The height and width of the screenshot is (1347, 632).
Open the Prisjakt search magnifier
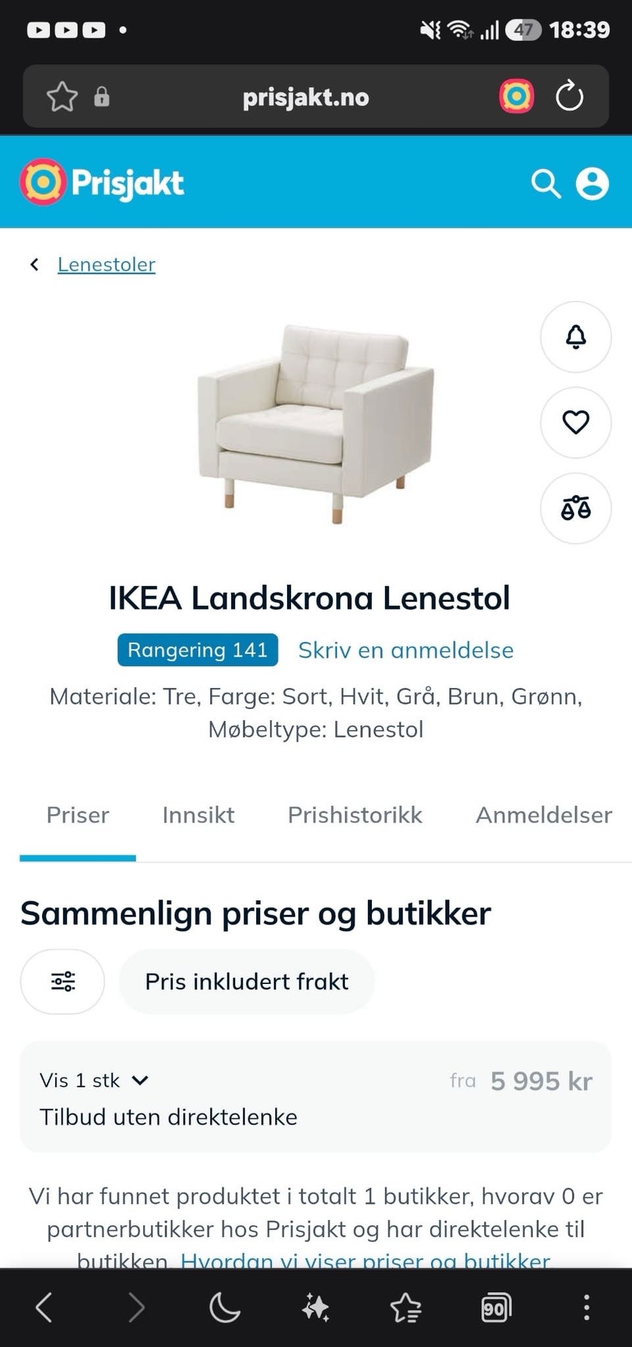(546, 184)
